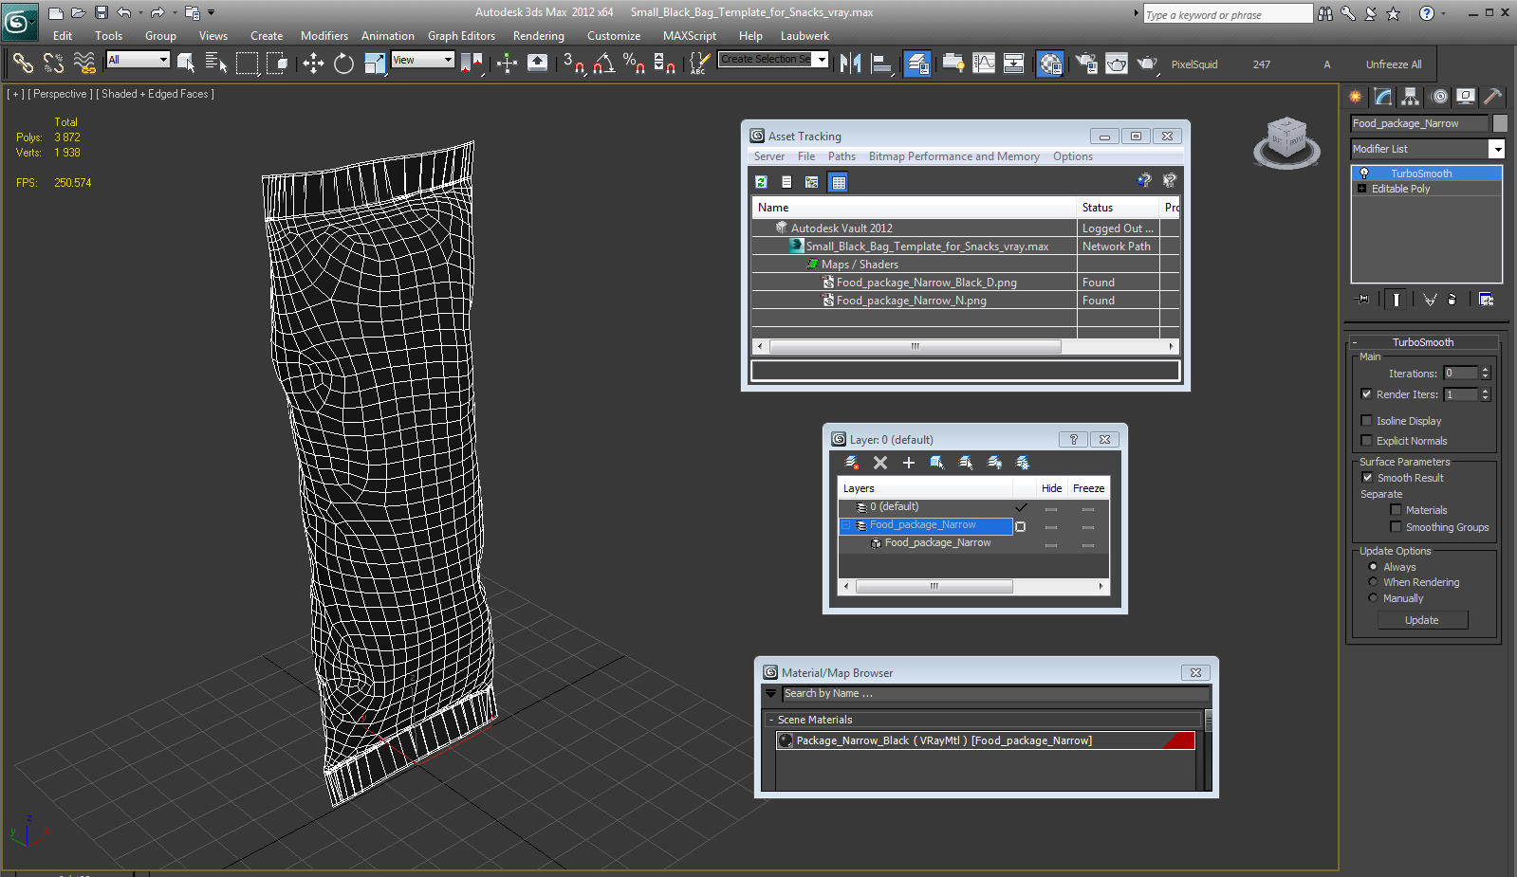Click the Hide column header in Layers

pos(1051,488)
